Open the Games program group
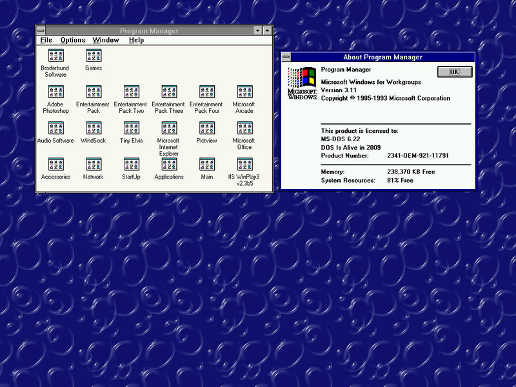Image resolution: width=516 pixels, height=387 pixels. (x=94, y=55)
